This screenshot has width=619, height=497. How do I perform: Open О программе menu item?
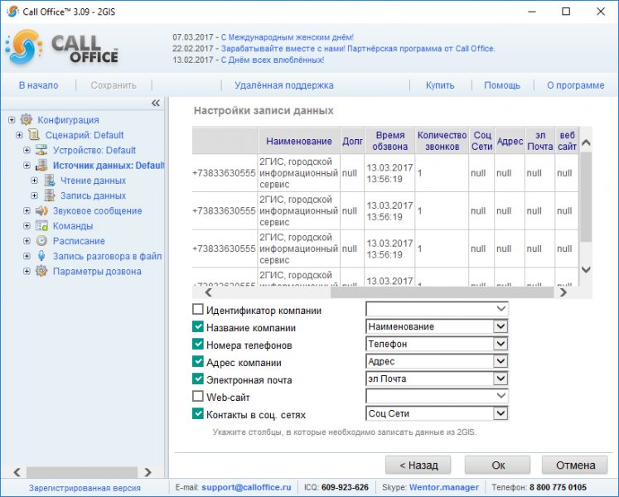(x=576, y=85)
